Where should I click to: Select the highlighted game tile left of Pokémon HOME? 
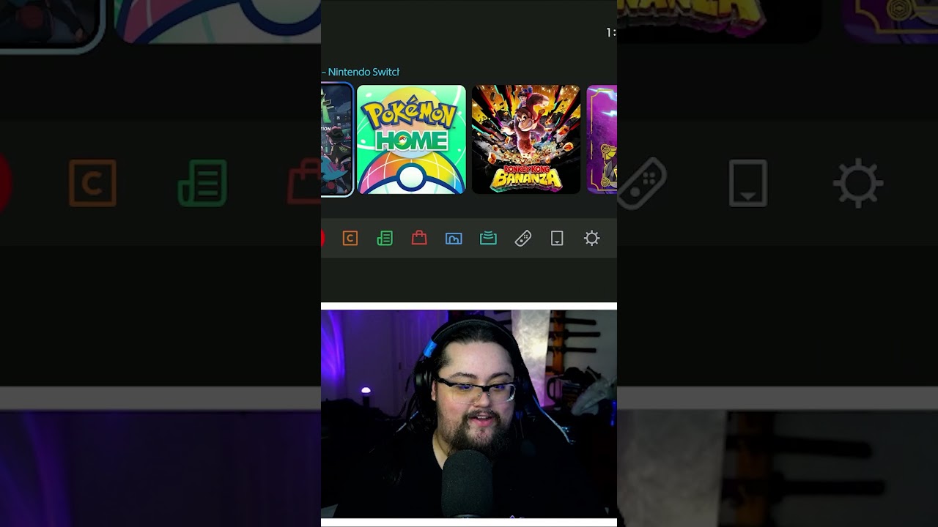[x=337, y=140]
